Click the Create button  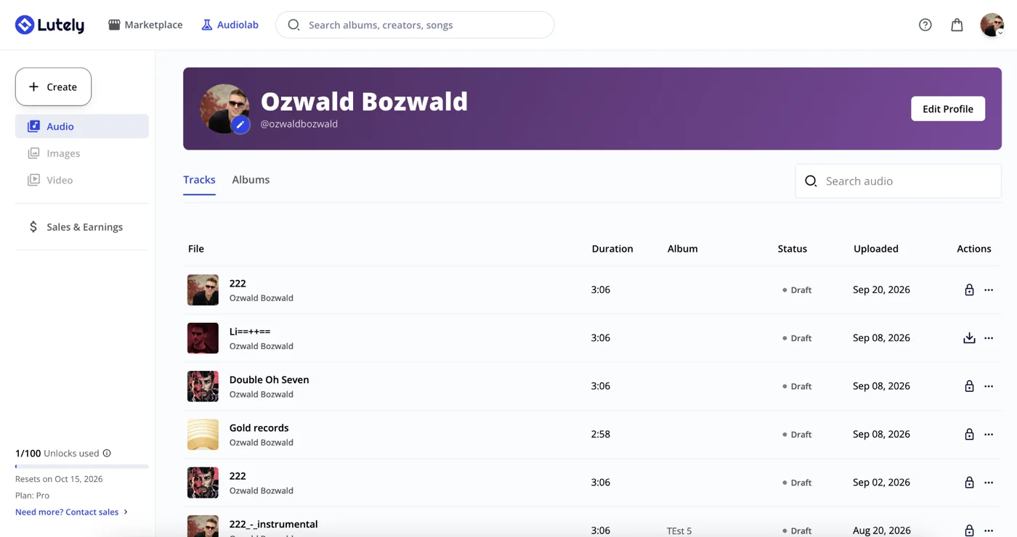point(53,86)
